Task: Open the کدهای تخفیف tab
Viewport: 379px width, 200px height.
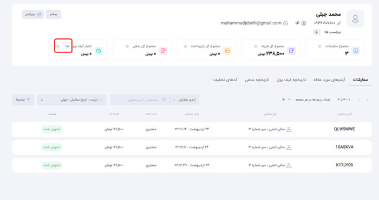Action: (x=225, y=79)
